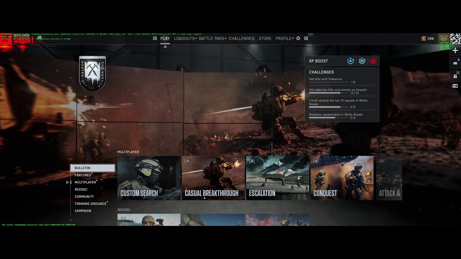Select FEATURED in the side menu

(x=83, y=175)
